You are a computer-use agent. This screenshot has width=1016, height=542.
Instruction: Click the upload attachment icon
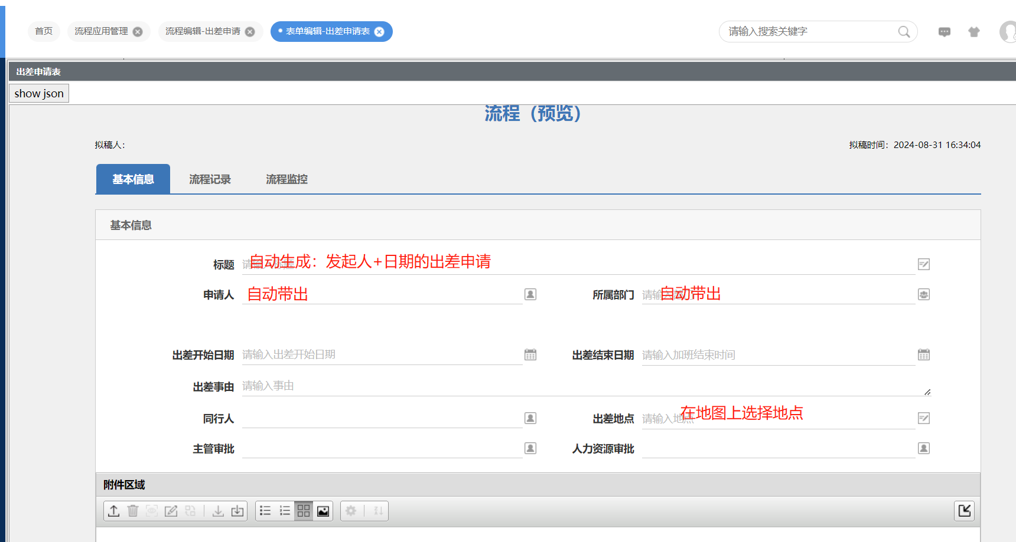(114, 511)
